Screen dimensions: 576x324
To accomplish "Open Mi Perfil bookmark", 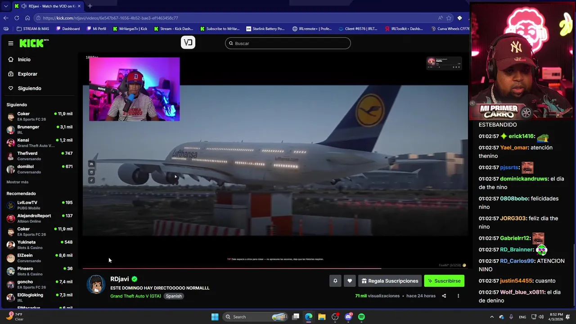I will tap(96, 29).
